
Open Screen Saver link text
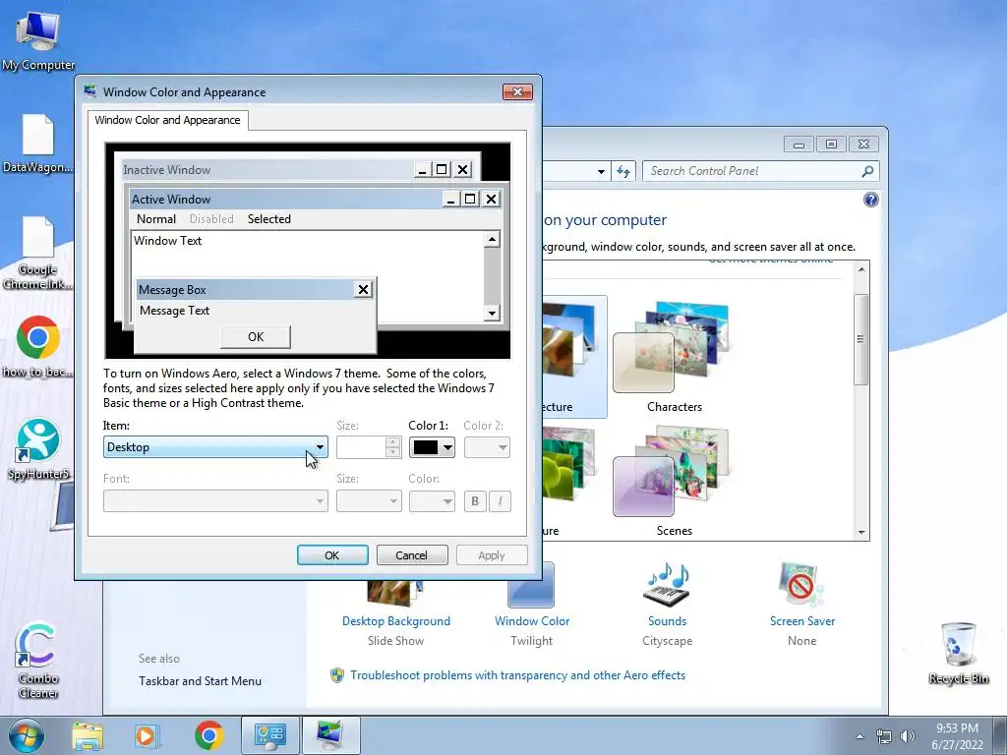tap(802, 621)
